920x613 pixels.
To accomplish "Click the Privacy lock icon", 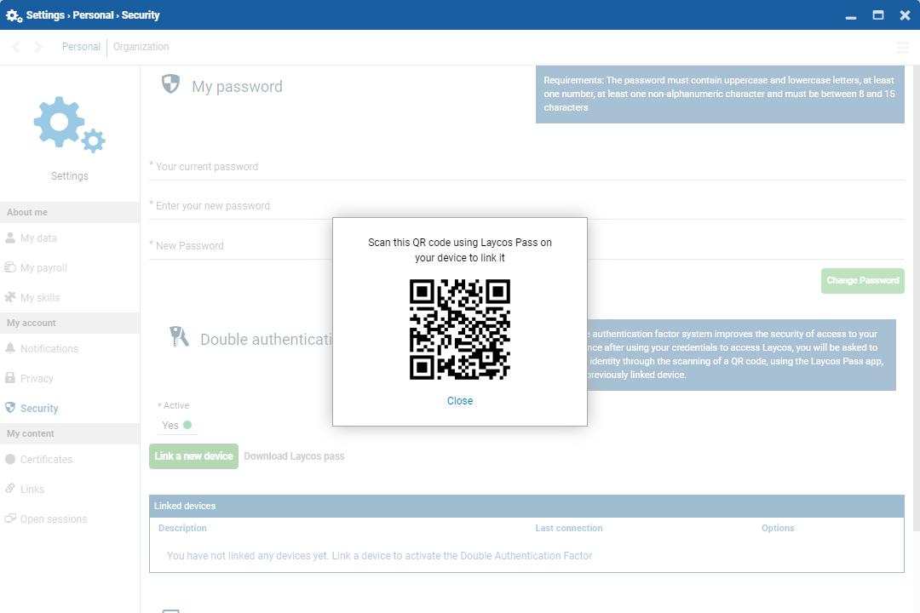I will (10, 378).
